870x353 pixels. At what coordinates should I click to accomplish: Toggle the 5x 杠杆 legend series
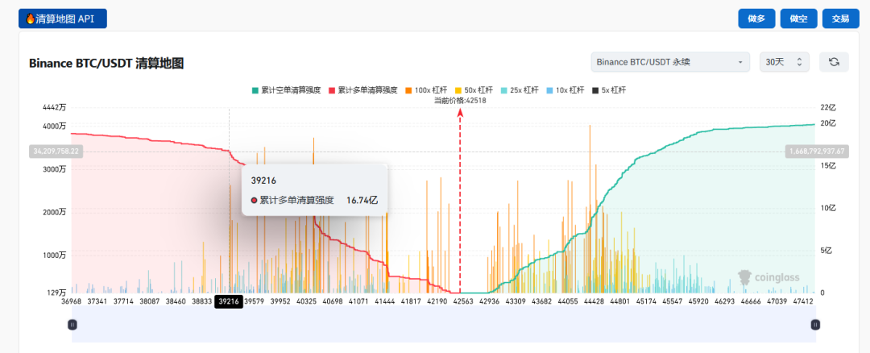pyautogui.click(x=609, y=90)
